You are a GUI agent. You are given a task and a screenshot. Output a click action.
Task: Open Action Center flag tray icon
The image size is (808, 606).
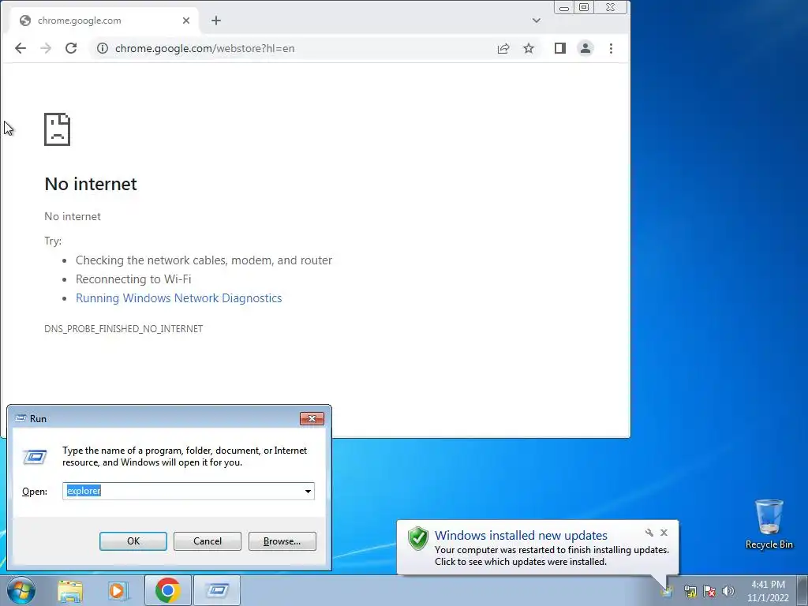pyautogui.click(x=709, y=591)
